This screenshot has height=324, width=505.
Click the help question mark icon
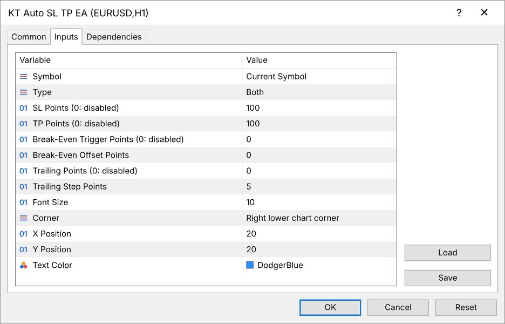click(x=459, y=13)
